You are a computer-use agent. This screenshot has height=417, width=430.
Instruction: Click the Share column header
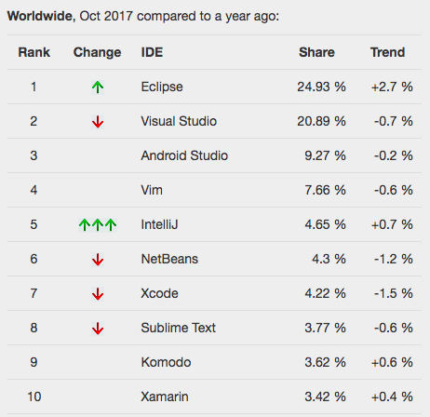tap(316, 52)
